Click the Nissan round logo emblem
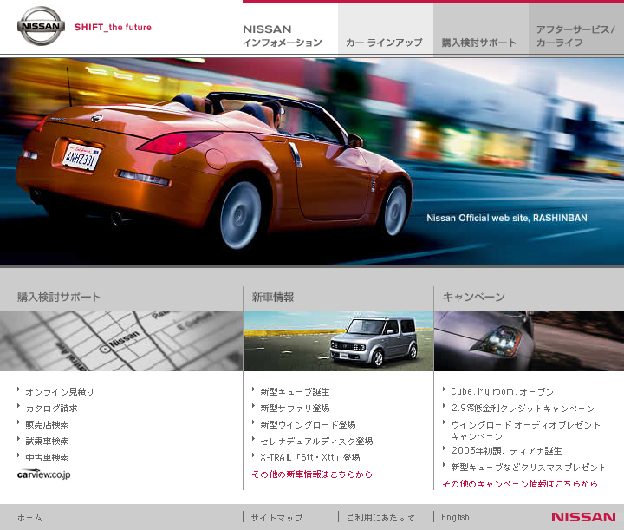624x530 pixels. coord(41,26)
